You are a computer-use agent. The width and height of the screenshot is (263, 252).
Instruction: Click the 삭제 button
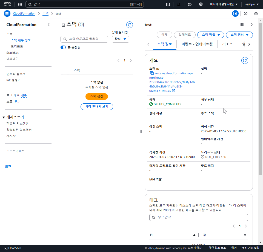coord(164,35)
